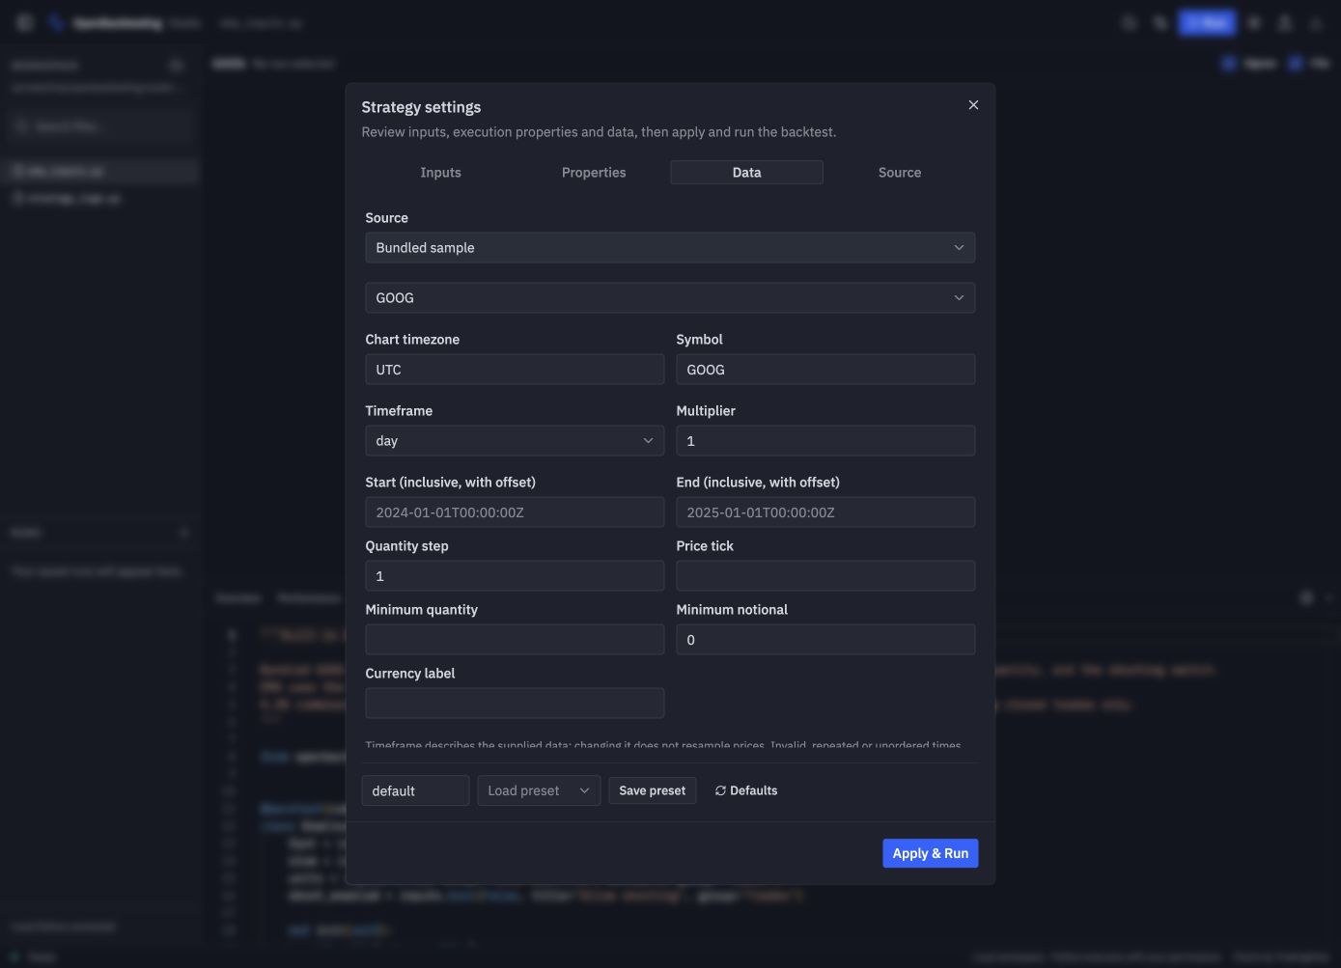Click the Save preset button
1341x968 pixels.
[x=653, y=790]
